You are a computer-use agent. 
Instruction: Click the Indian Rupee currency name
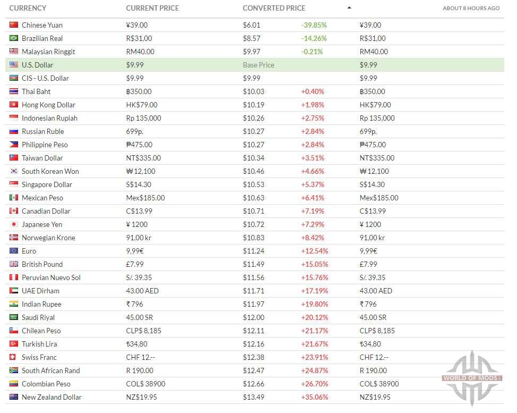click(x=41, y=304)
